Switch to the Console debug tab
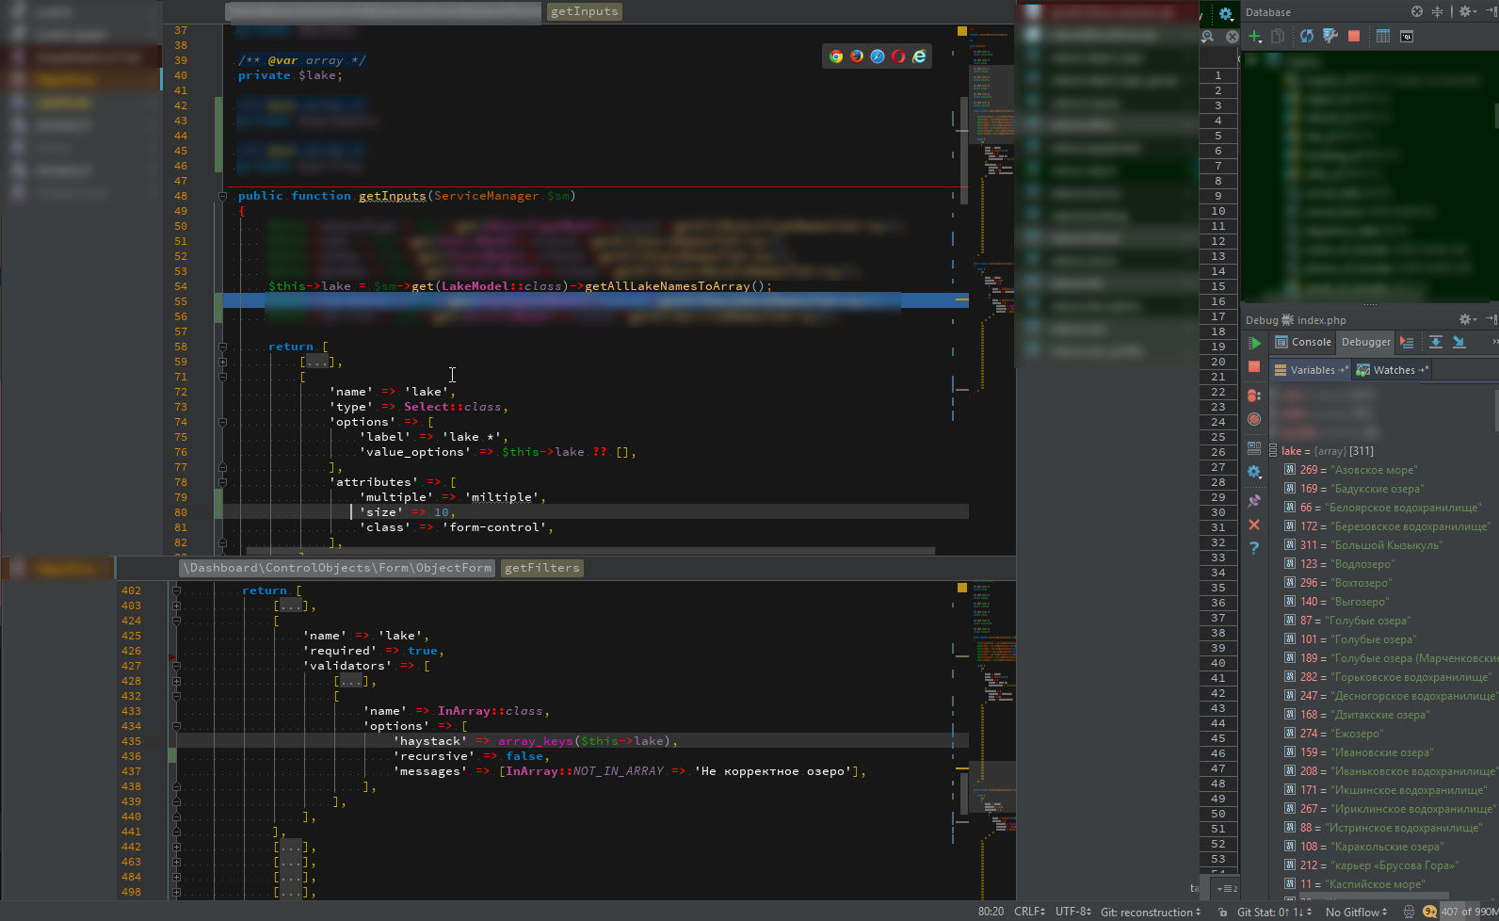Viewport: 1499px width, 921px height. [1303, 342]
